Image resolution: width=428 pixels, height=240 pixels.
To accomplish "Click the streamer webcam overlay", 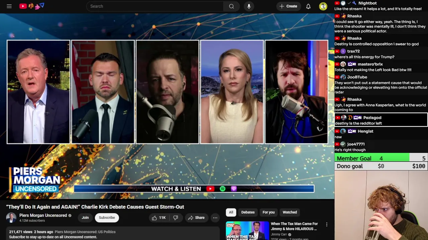I will pyautogui.click(x=381, y=205).
